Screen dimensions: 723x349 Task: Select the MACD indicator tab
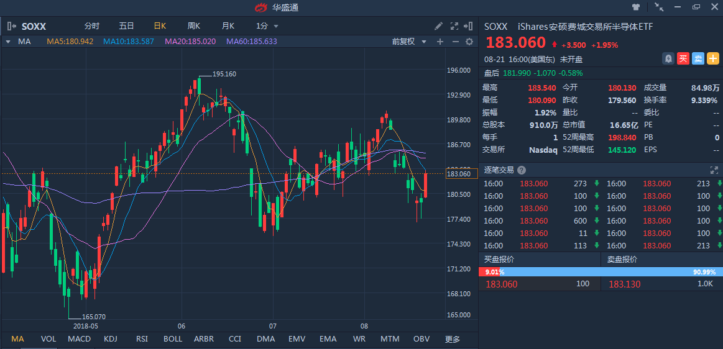(x=79, y=339)
